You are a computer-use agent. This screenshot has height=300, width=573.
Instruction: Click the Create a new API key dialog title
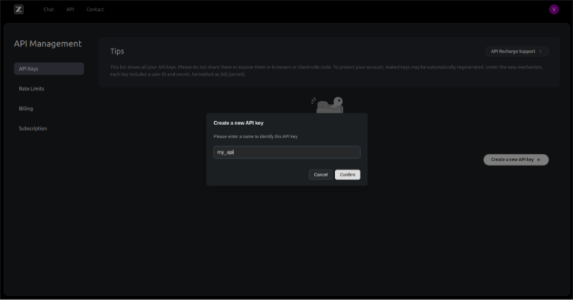coord(239,123)
